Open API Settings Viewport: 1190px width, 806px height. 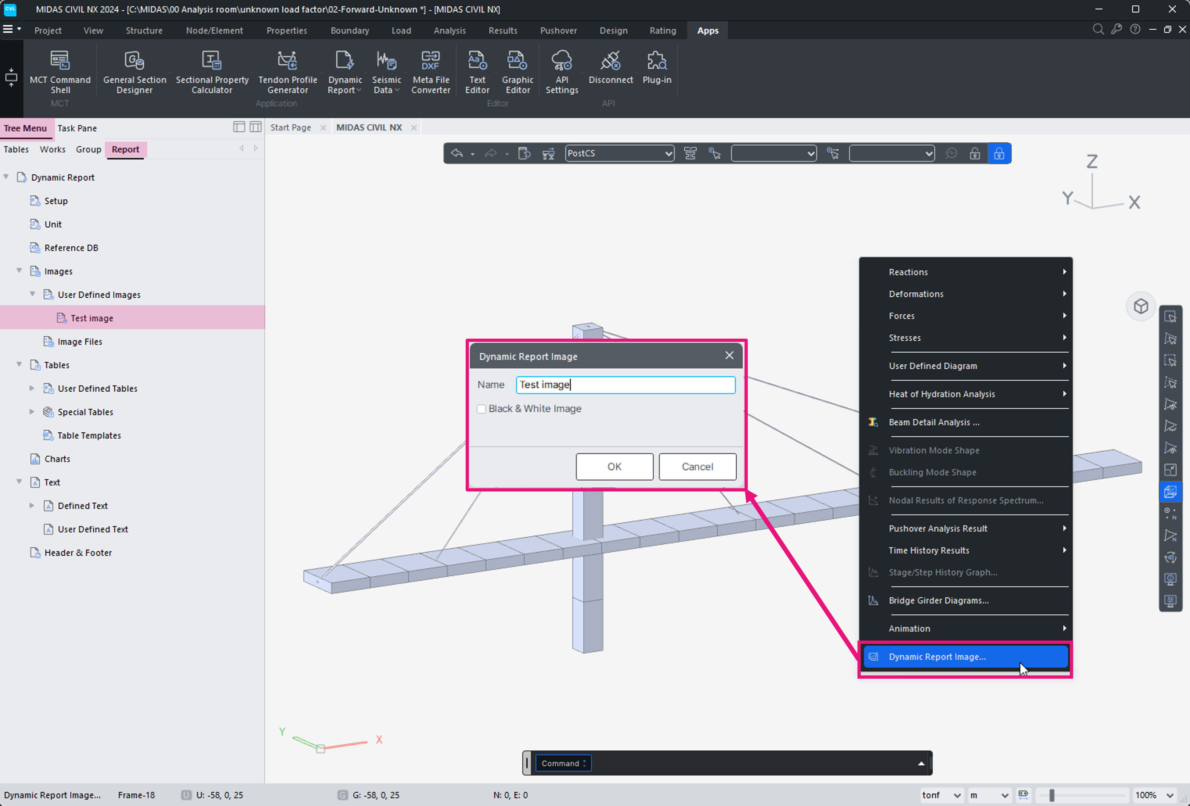(562, 72)
